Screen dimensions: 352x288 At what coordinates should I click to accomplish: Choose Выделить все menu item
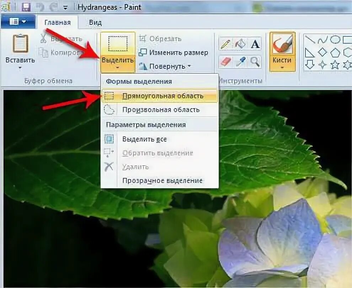(159, 139)
